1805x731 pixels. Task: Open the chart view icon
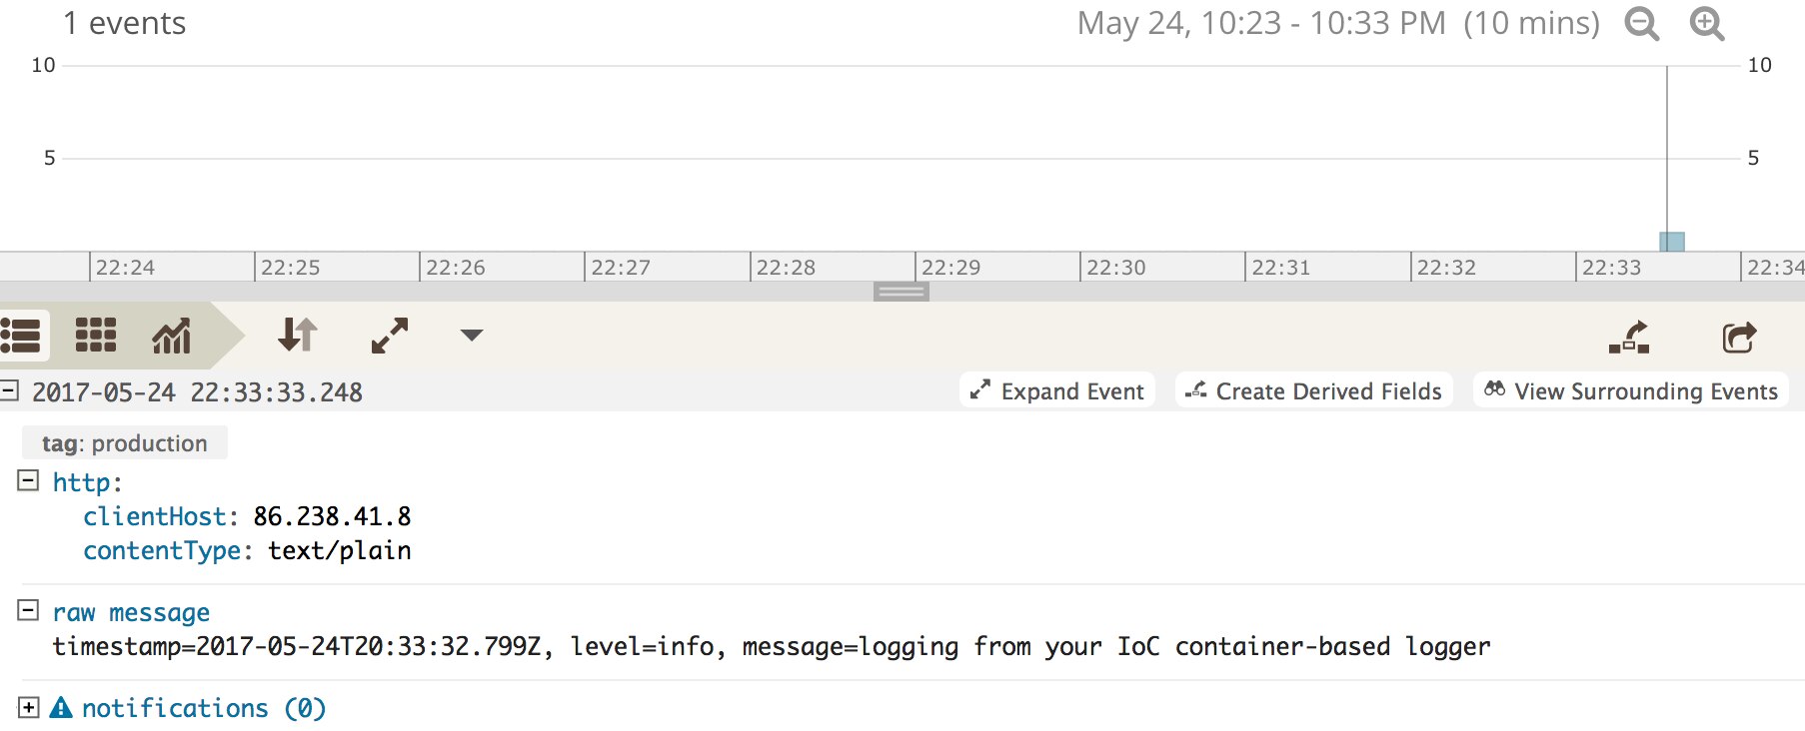[x=170, y=337]
